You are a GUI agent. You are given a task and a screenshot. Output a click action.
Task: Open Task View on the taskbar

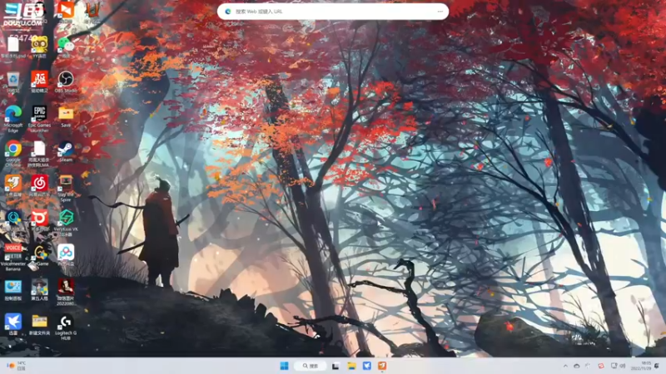point(335,366)
